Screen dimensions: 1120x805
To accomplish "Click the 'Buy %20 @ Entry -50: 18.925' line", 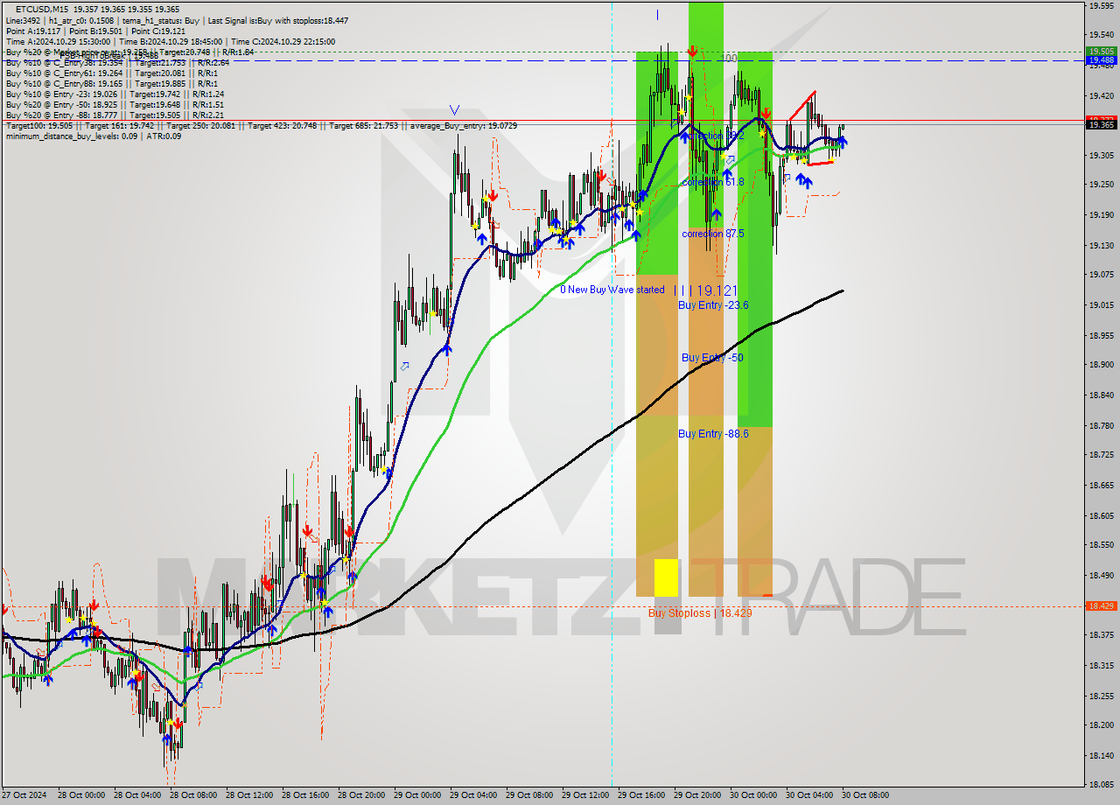I will click(115, 104).
